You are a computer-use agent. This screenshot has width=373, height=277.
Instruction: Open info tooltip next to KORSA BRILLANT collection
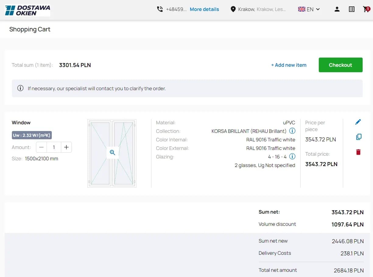pyautogui.click(x=292, y=131)
